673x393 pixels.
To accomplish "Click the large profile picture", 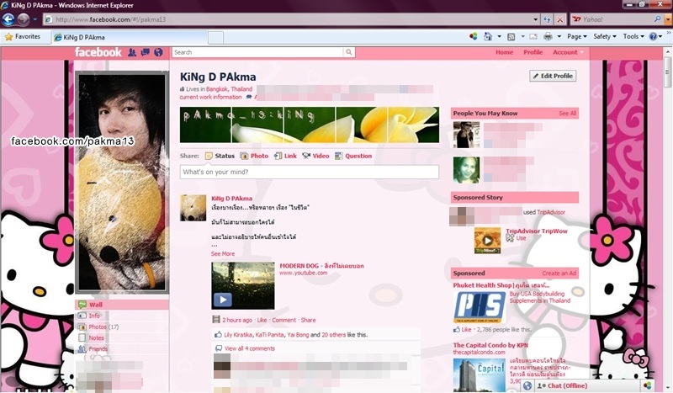I will coord(122,183).
